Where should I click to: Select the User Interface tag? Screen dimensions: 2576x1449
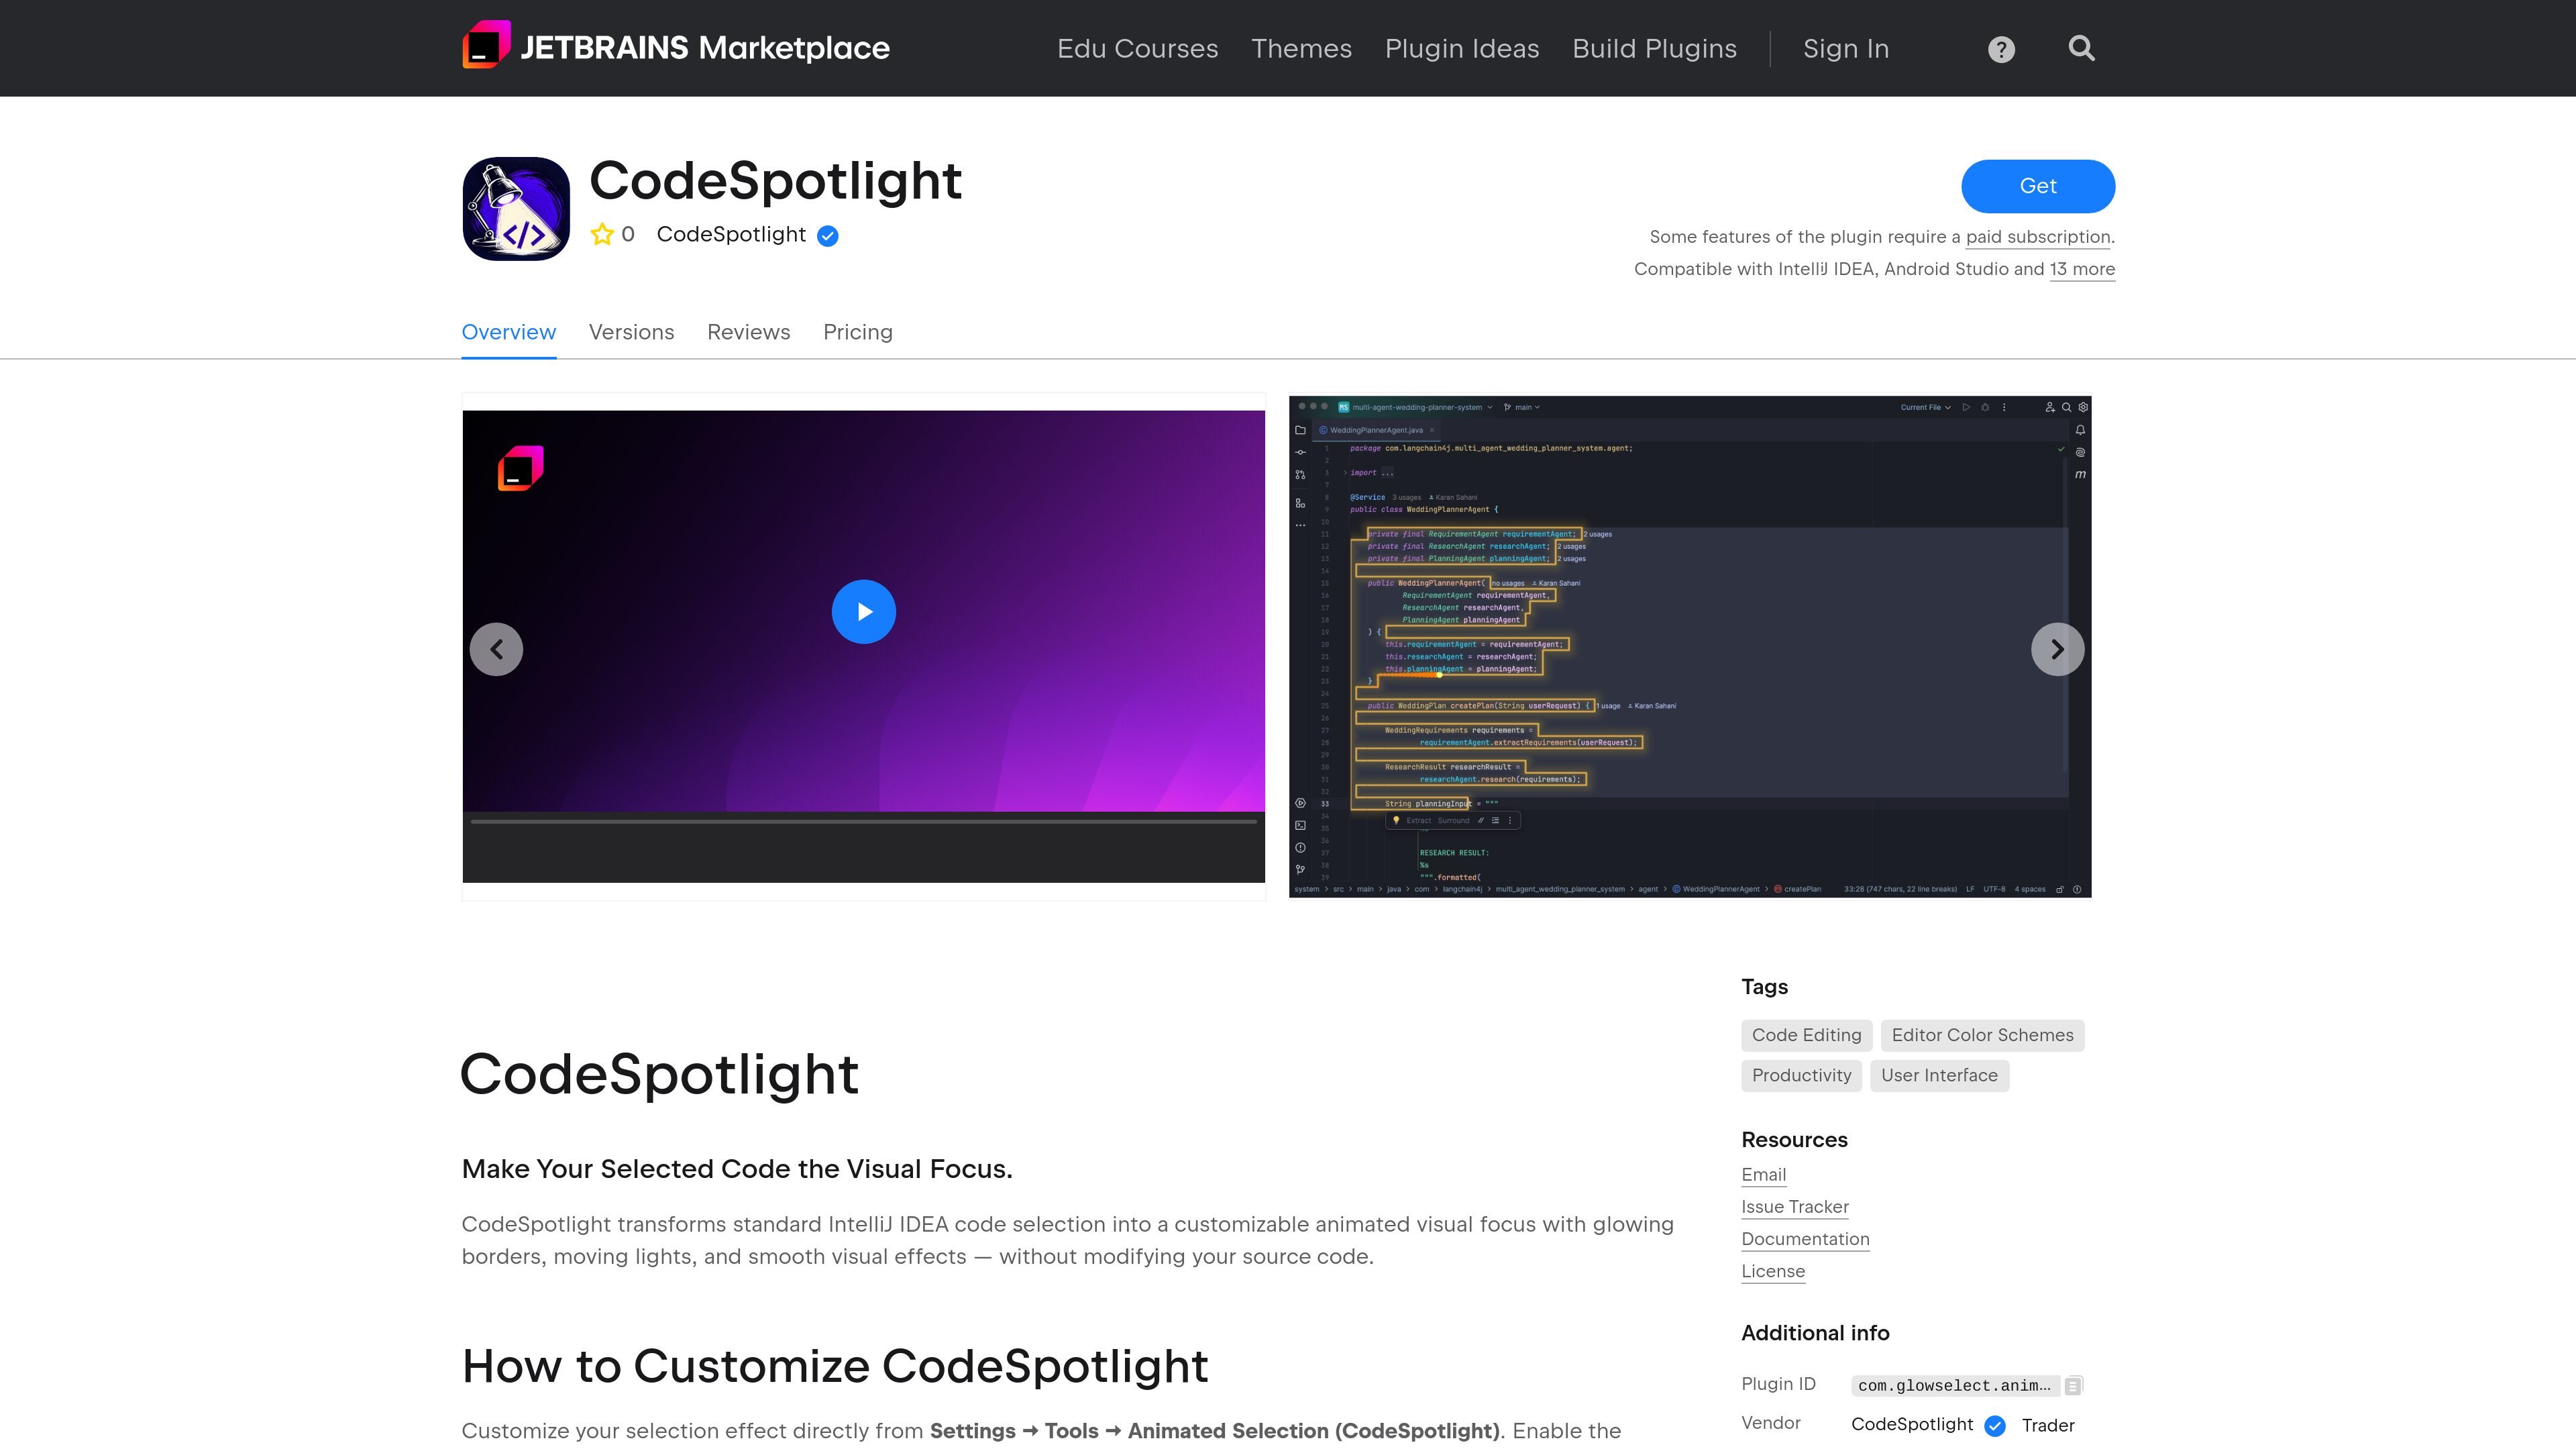point(1939,1075)
